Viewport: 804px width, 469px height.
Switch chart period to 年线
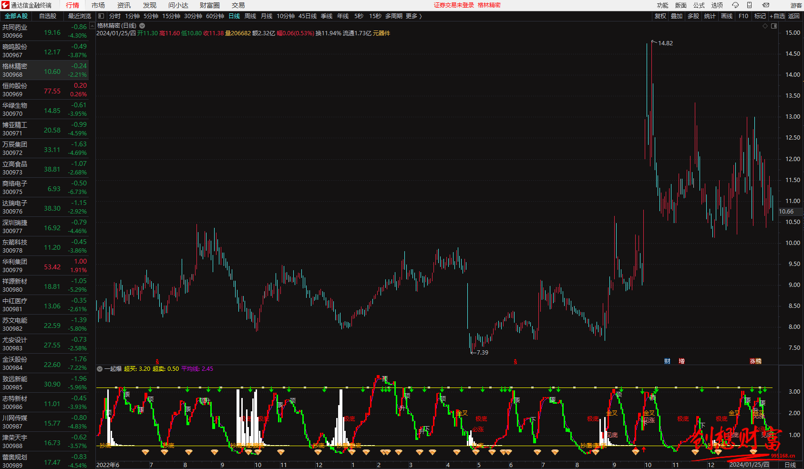click(343, 16)
